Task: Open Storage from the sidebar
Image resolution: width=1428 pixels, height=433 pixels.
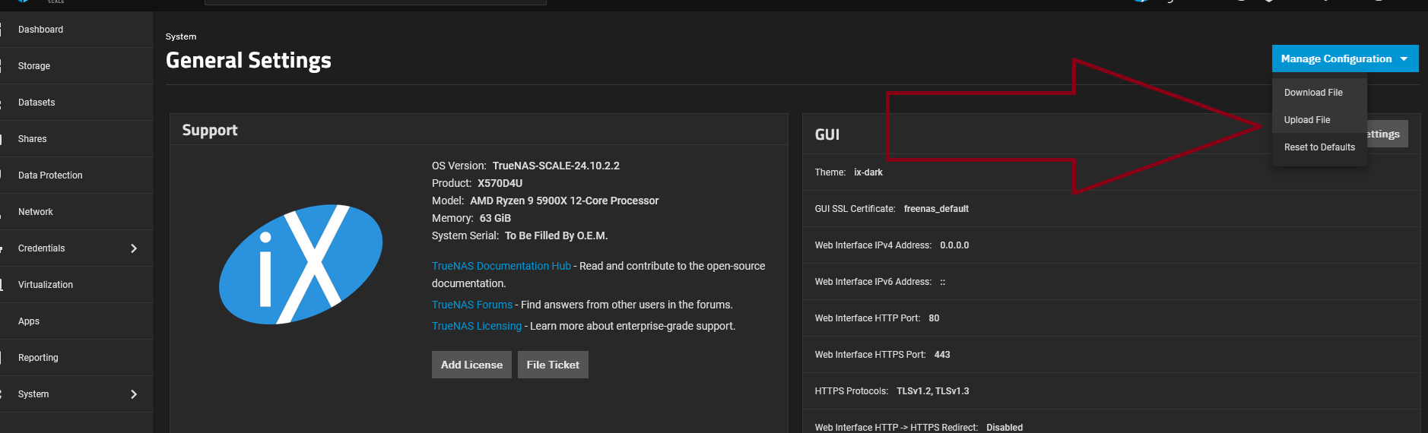Action: click(76, 66)
